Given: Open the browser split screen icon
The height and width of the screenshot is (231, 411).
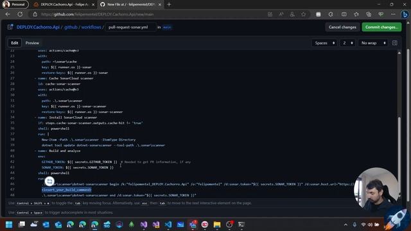Looking at the screenshot, I should coord(344,14).
